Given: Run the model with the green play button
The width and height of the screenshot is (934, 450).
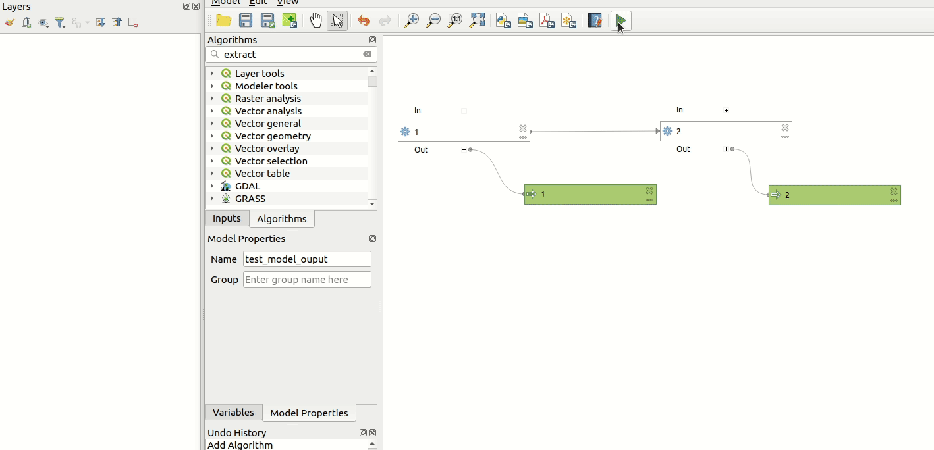Looking at the screenshot, I should pyautogui.click(x=620, y=21).
